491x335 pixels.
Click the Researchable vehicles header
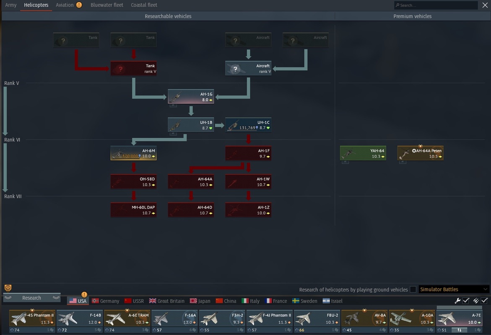tap(168, 16)
